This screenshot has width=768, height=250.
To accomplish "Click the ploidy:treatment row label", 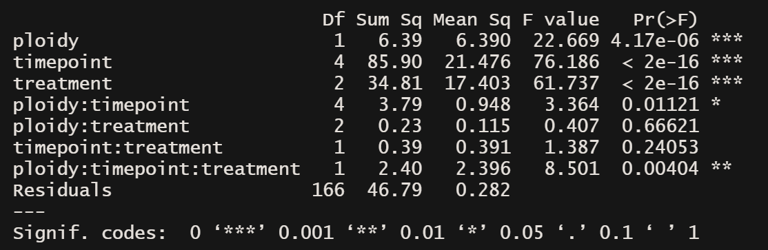I will coord(101,127).
